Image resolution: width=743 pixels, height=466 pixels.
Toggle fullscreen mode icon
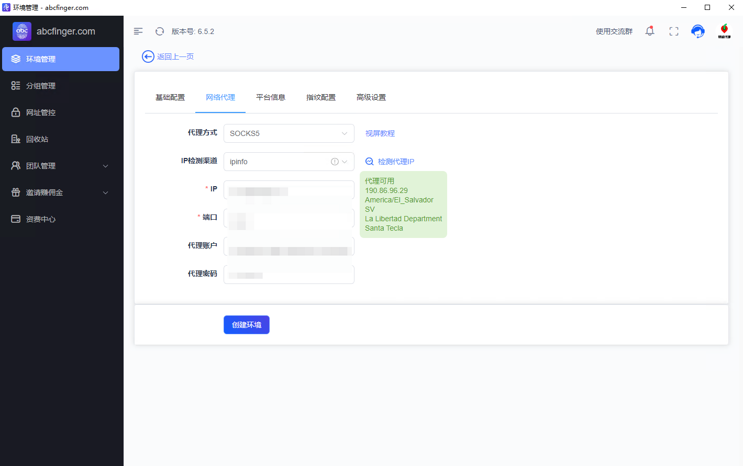pos(674,31)
